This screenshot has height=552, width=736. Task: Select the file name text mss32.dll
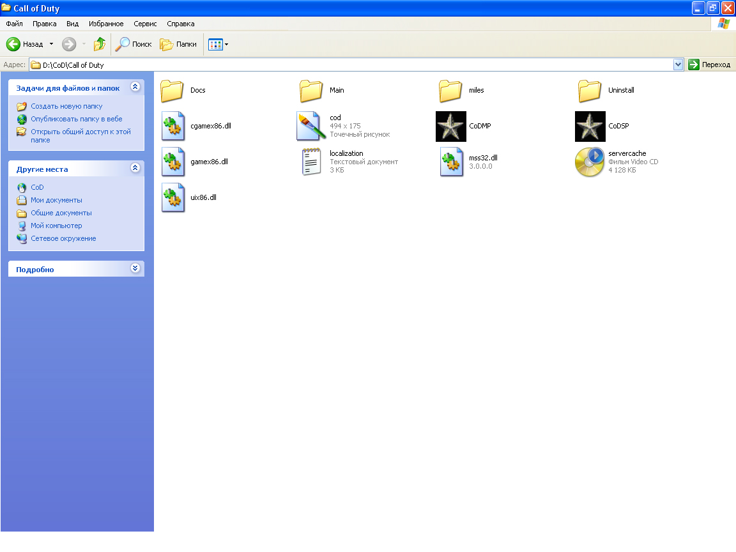tap(483, 158)
